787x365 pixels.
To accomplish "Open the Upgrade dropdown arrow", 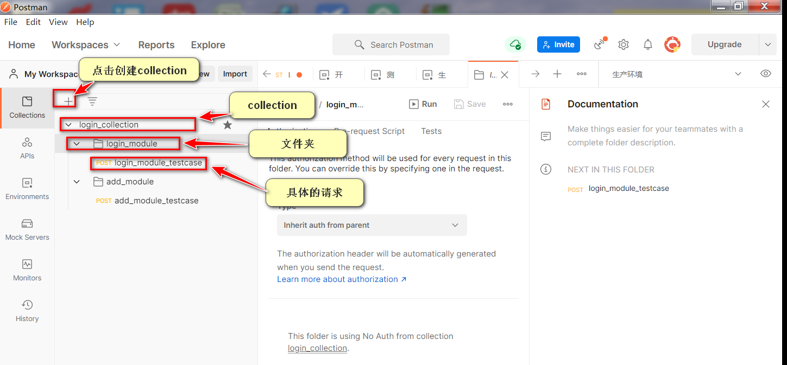I will coord(767,44).
